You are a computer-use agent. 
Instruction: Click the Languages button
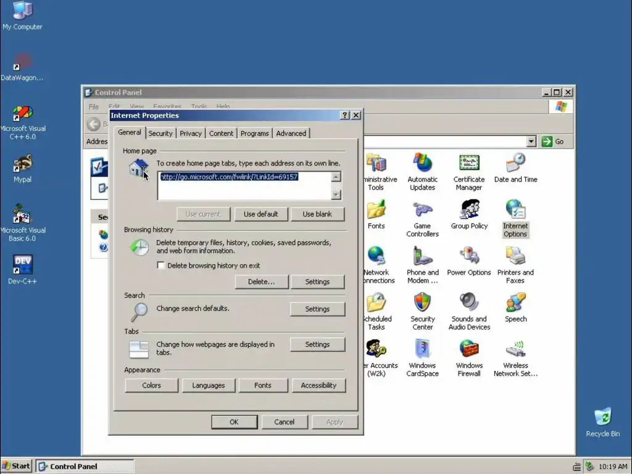click(208, 385)
